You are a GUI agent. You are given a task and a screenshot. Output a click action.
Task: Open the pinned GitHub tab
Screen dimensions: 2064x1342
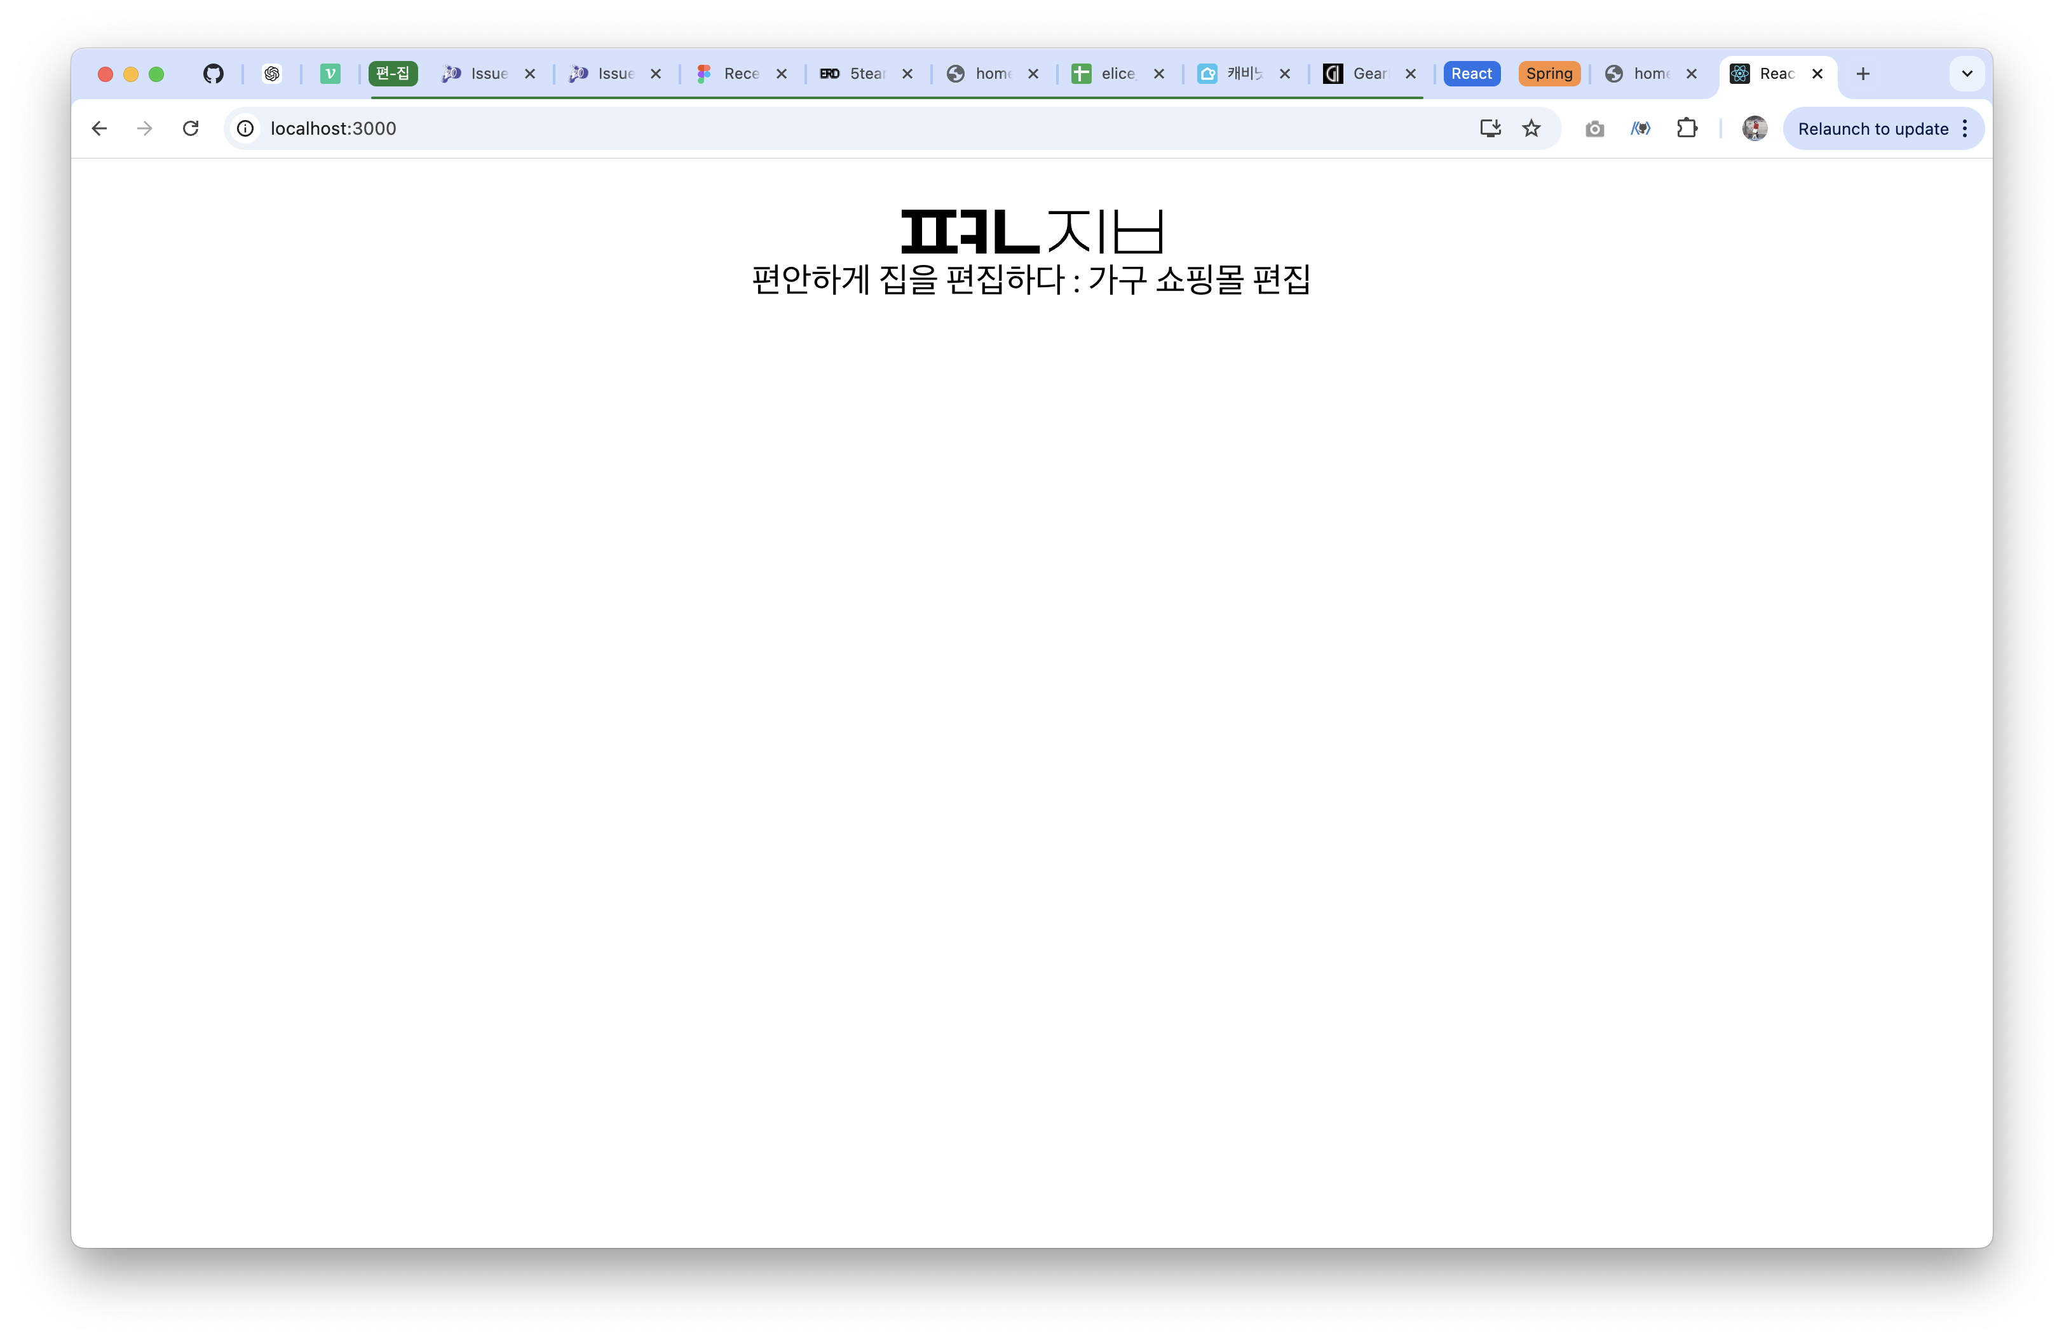click(214, 74)
